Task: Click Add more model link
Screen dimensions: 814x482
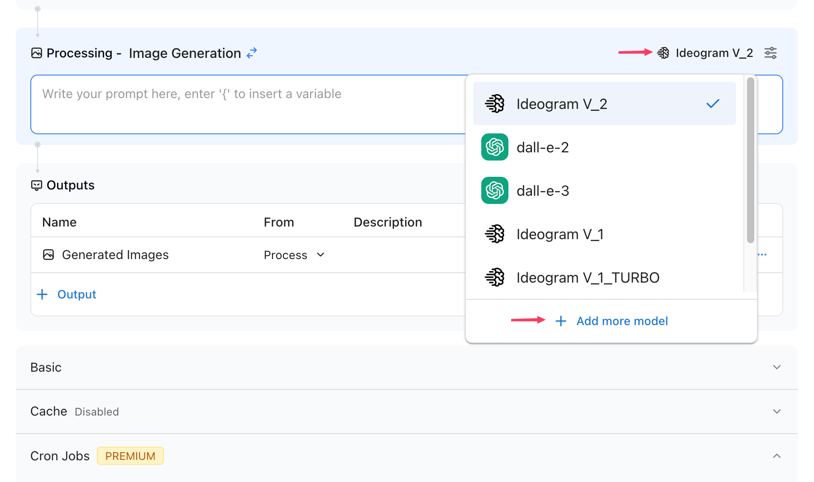Action: 622,321
